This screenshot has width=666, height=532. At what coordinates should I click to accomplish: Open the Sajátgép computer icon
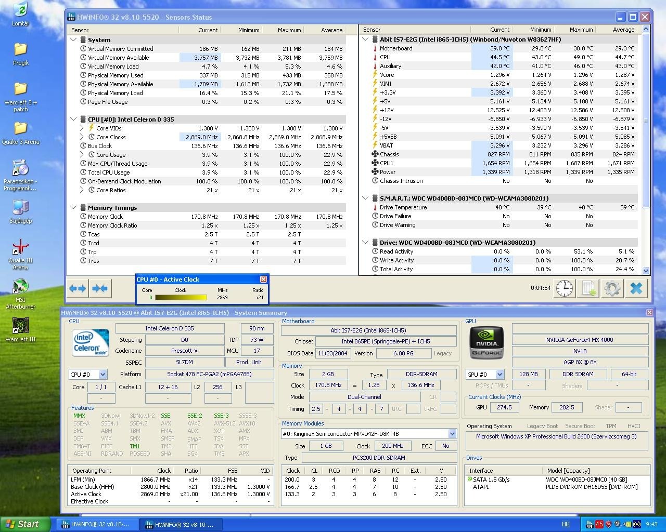pyautogui.click(x=20, y=212)
